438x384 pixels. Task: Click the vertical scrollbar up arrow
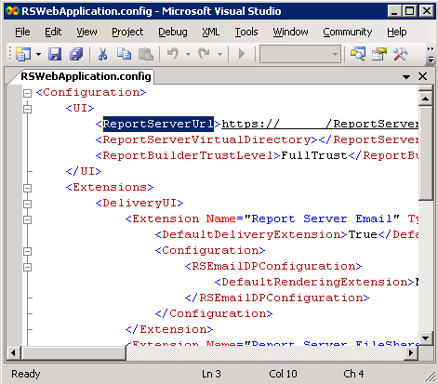pyautogui.click(x=426, y=99)
